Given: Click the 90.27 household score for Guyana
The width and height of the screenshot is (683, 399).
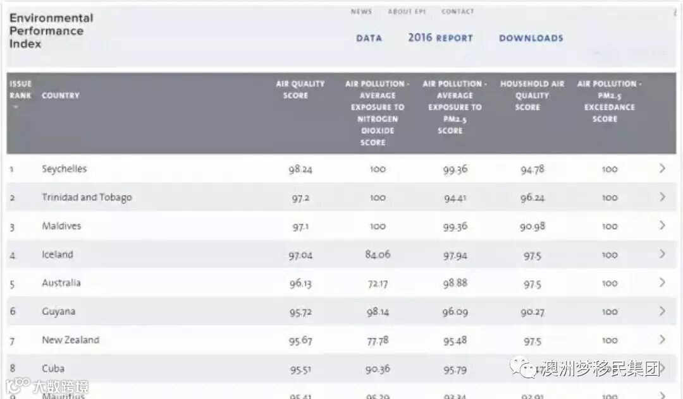Looking at the screenshot, I should pos(532,312).
